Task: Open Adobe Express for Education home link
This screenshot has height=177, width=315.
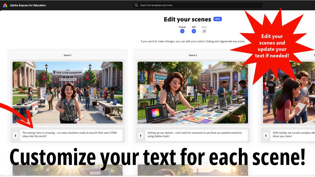Action: [x=28, y=5]
